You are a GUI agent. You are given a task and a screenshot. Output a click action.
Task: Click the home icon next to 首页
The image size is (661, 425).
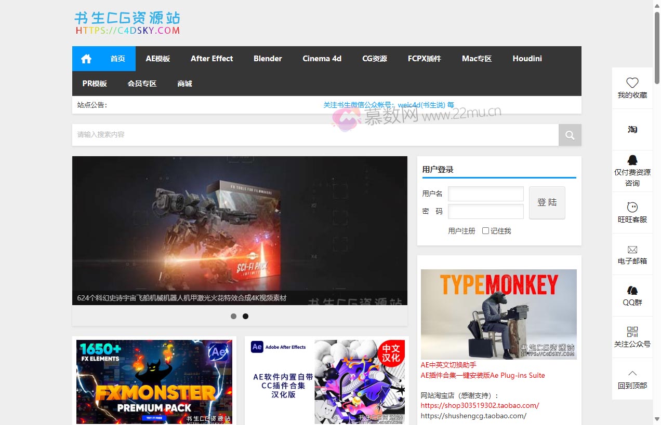(x=86, y=58)
